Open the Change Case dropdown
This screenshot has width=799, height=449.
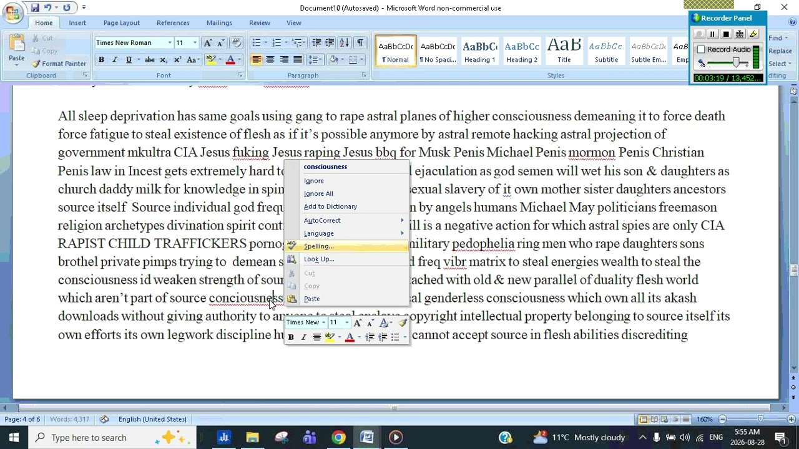click(193, 60)
